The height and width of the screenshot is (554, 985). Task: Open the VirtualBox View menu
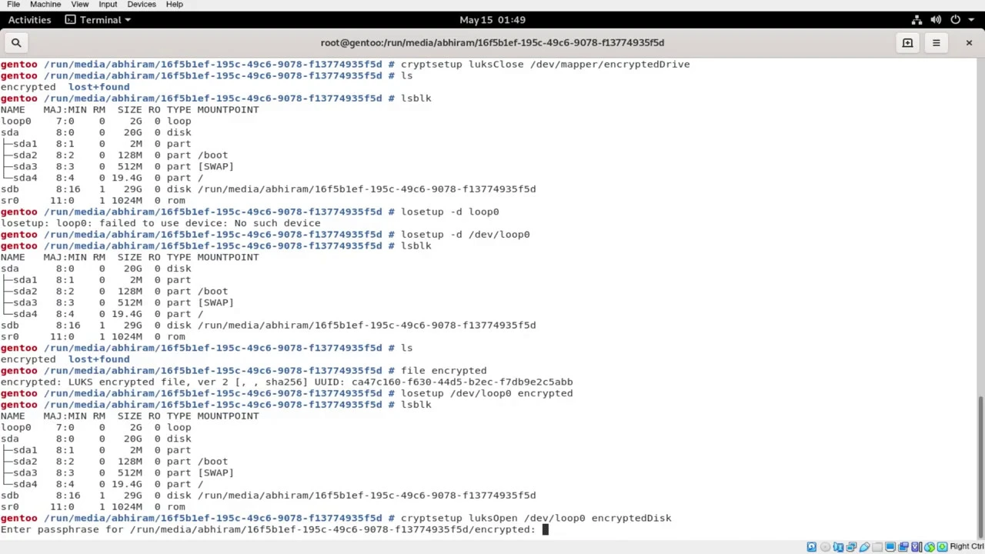click(79, 5)
